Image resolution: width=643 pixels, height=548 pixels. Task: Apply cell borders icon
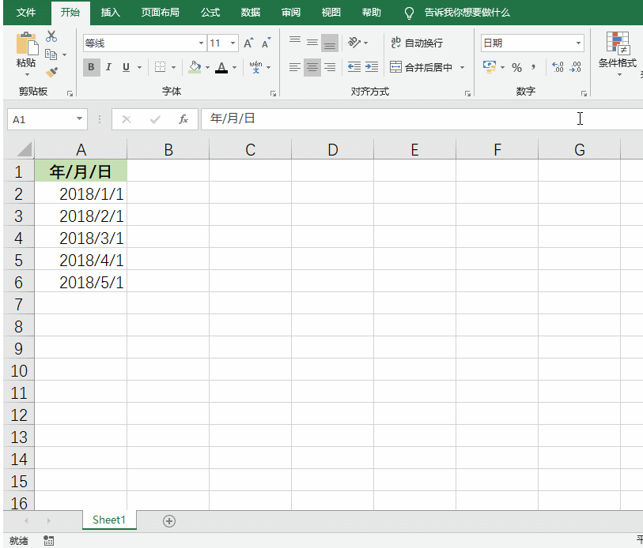tap(160, 67)
